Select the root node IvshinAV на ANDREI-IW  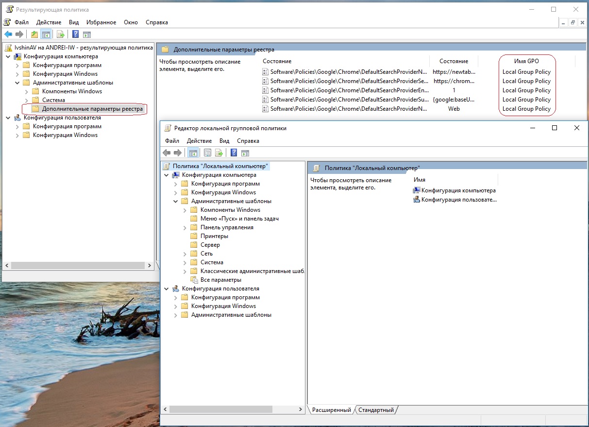tap(84, 48)
